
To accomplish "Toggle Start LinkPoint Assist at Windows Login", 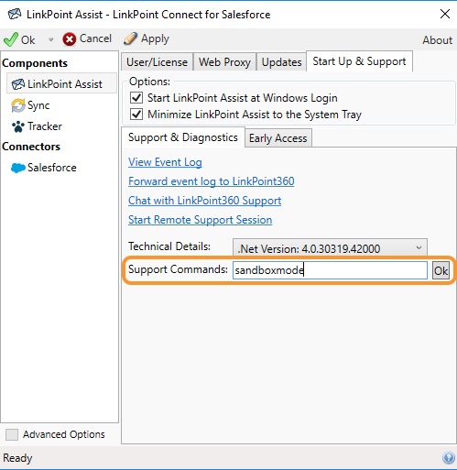I will click(136, 98).
